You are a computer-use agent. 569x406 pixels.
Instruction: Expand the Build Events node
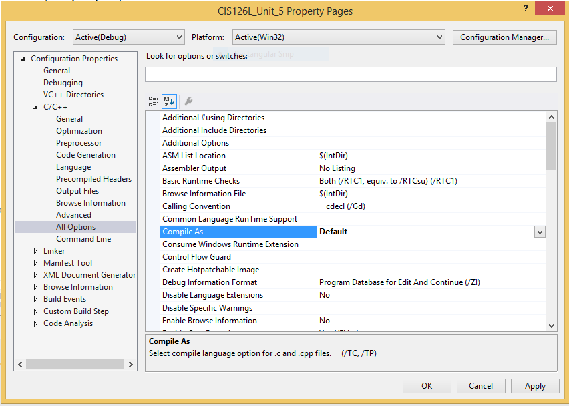click(35, 299)
